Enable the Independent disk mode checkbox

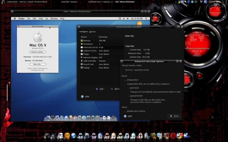coord(125,80)
